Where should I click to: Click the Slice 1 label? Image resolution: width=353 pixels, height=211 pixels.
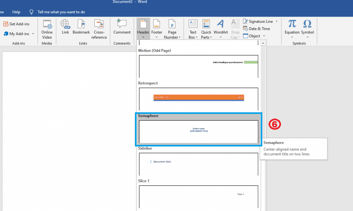tap(144, 181)
